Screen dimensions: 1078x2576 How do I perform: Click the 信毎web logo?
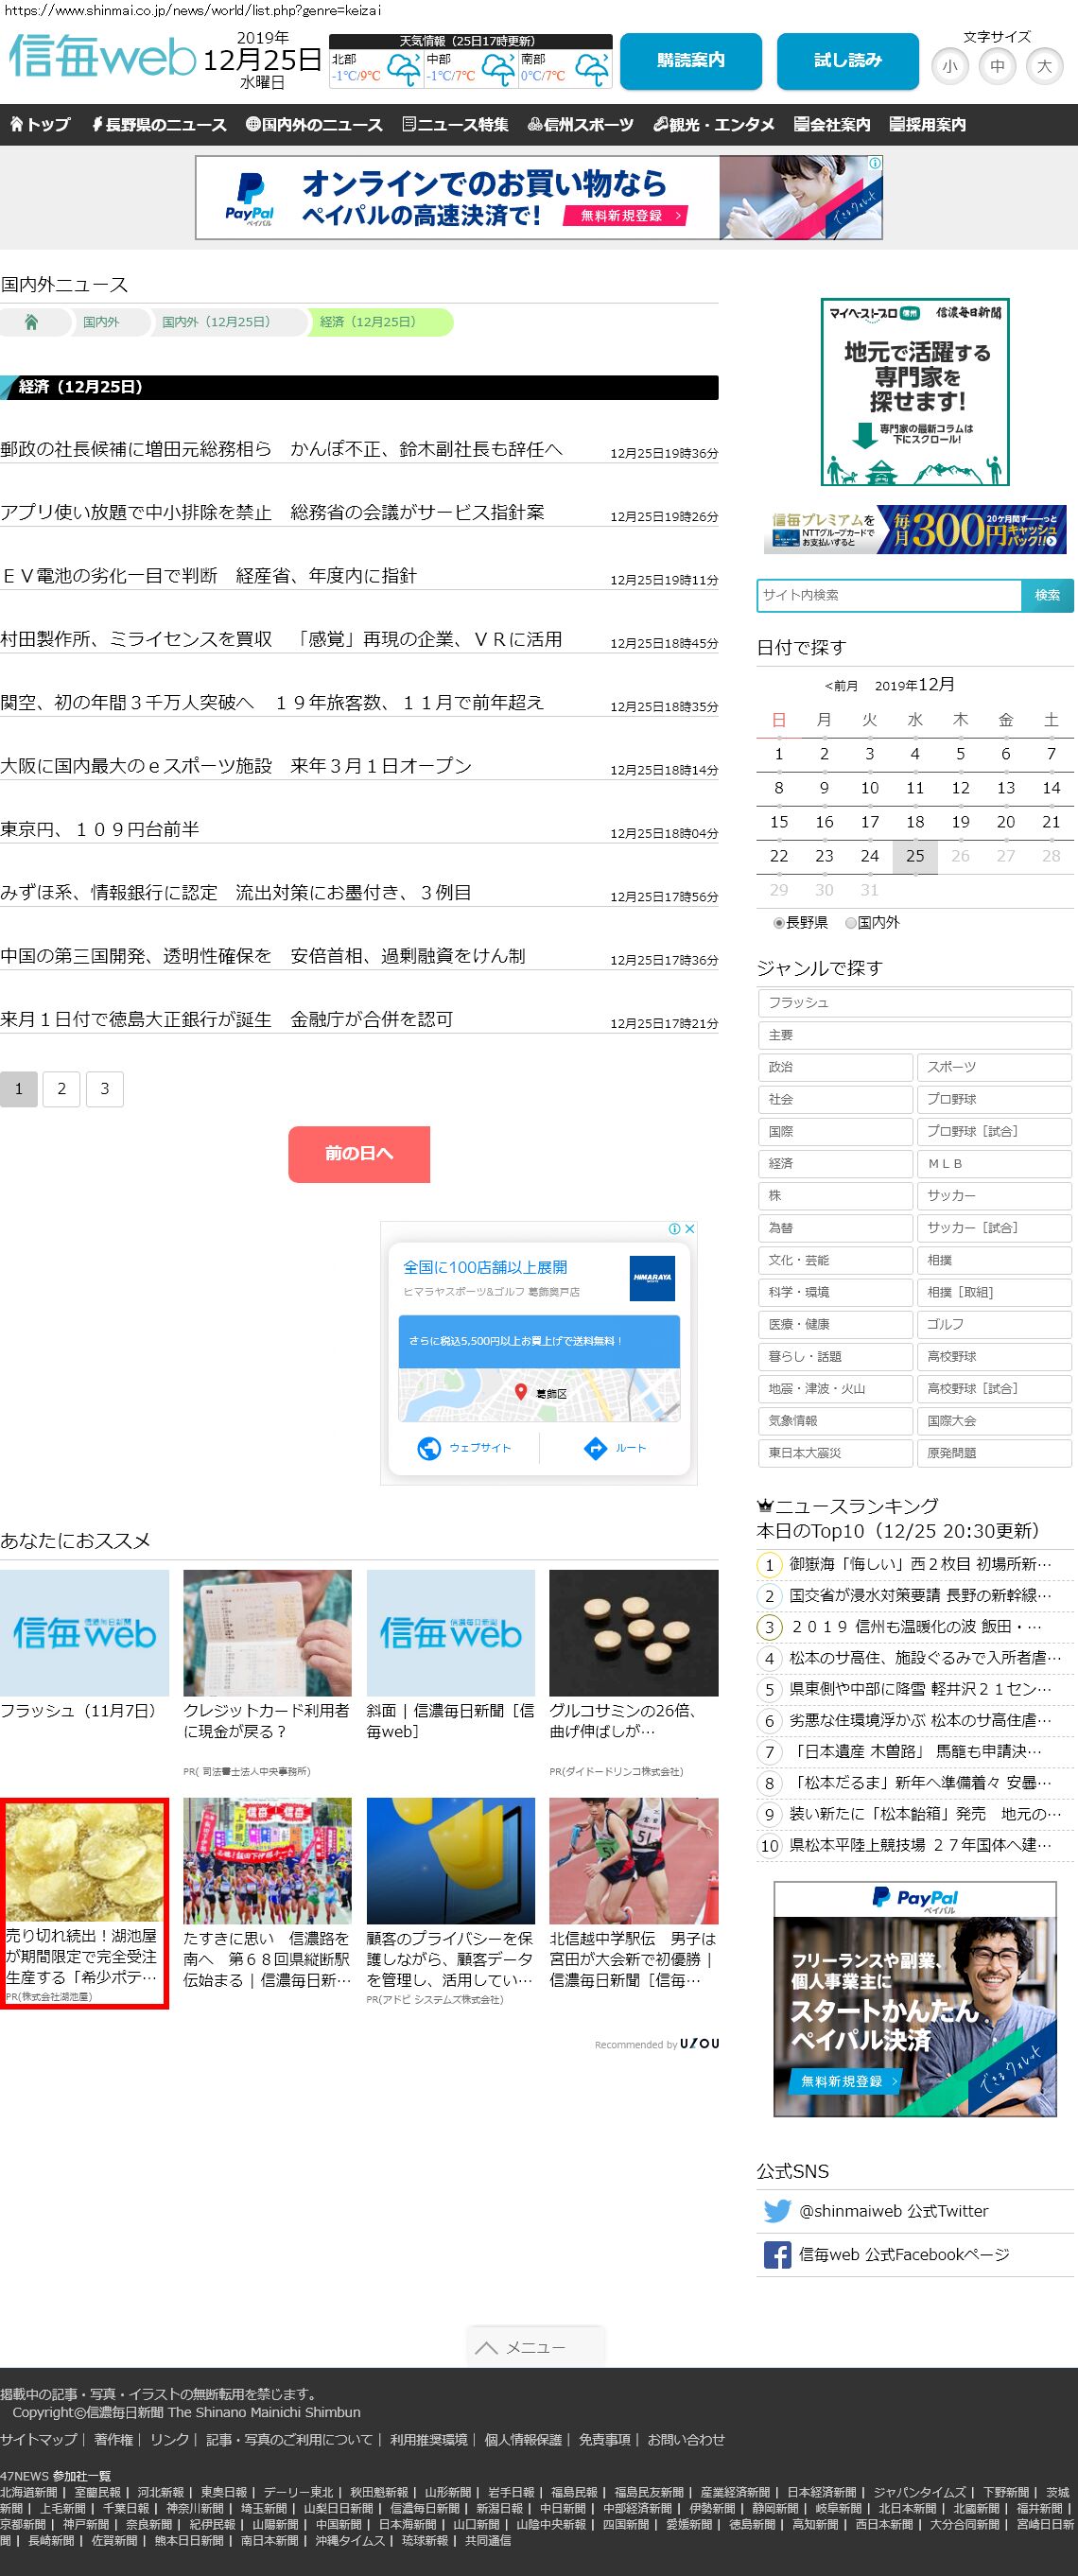[x=102, y=57]
